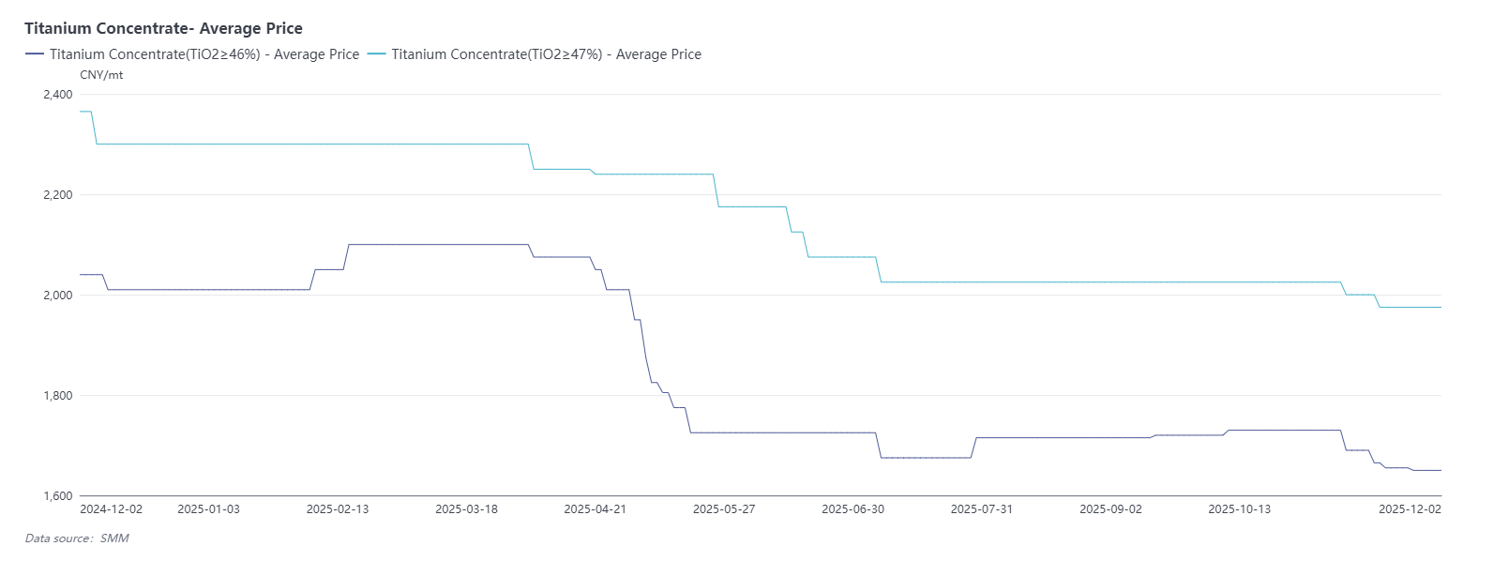Click the 2025-04-21 date on the axis
The image size is (1493, 561).
(595, 509)
